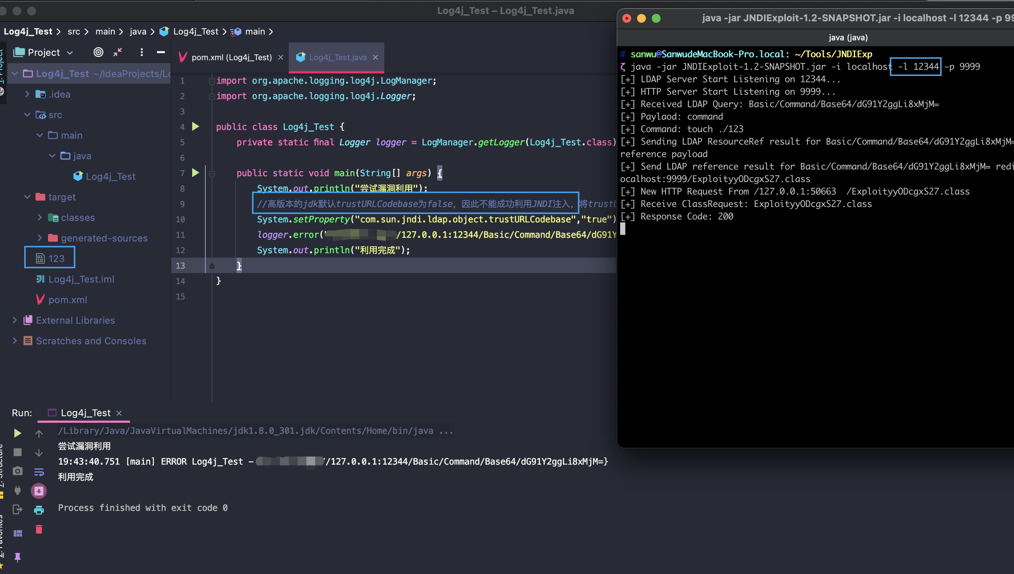
Task: Run class Log4j_Test from gutter arrow line 4
Action: tap(195, 127)
